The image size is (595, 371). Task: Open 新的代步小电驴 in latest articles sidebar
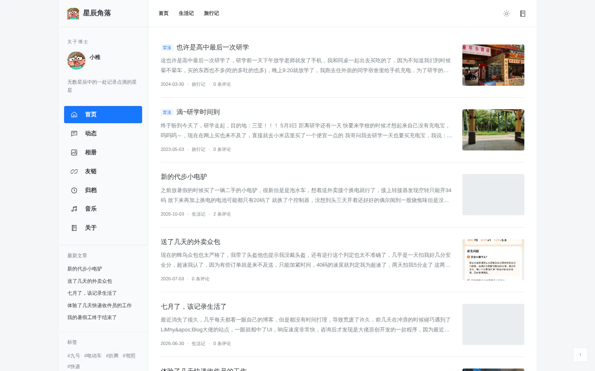click(85, 269)
